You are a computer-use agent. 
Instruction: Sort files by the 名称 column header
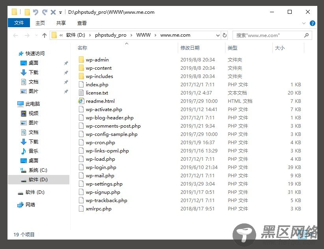82,48
